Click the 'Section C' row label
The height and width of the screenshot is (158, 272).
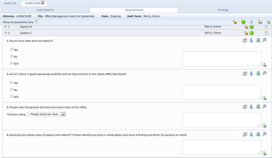[26, 33]
